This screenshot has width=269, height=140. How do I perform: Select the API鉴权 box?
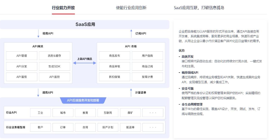(21, 77)
